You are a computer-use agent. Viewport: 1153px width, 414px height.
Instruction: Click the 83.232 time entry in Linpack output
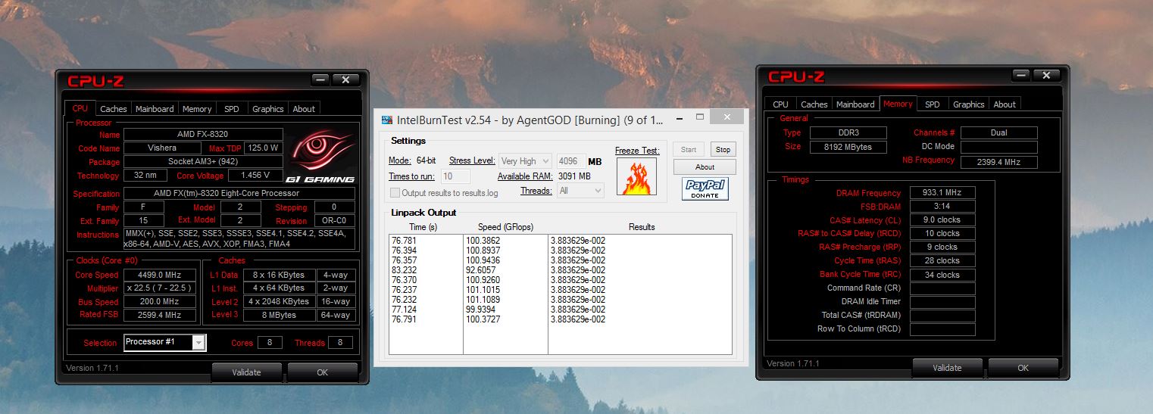pyautogui.click(x=403, y=269)
